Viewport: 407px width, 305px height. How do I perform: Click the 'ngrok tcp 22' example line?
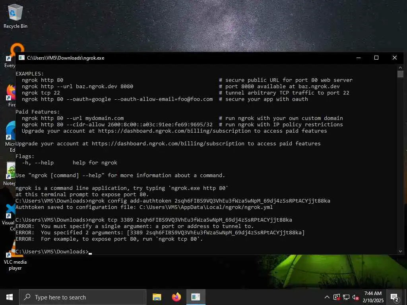pos(41,93)
